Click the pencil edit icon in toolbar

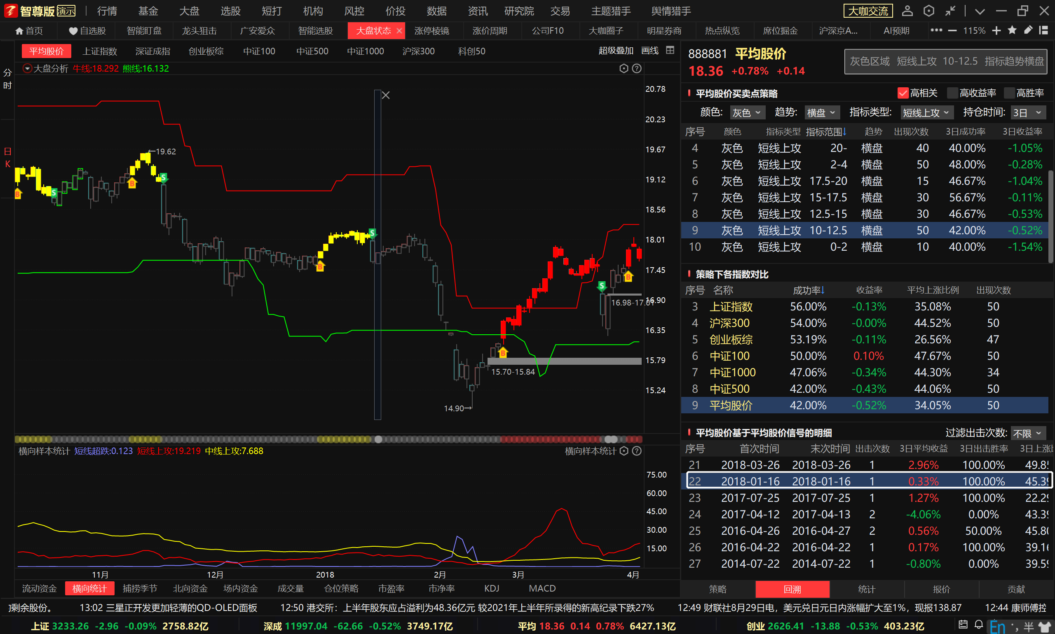click(x=1028, y=30)
